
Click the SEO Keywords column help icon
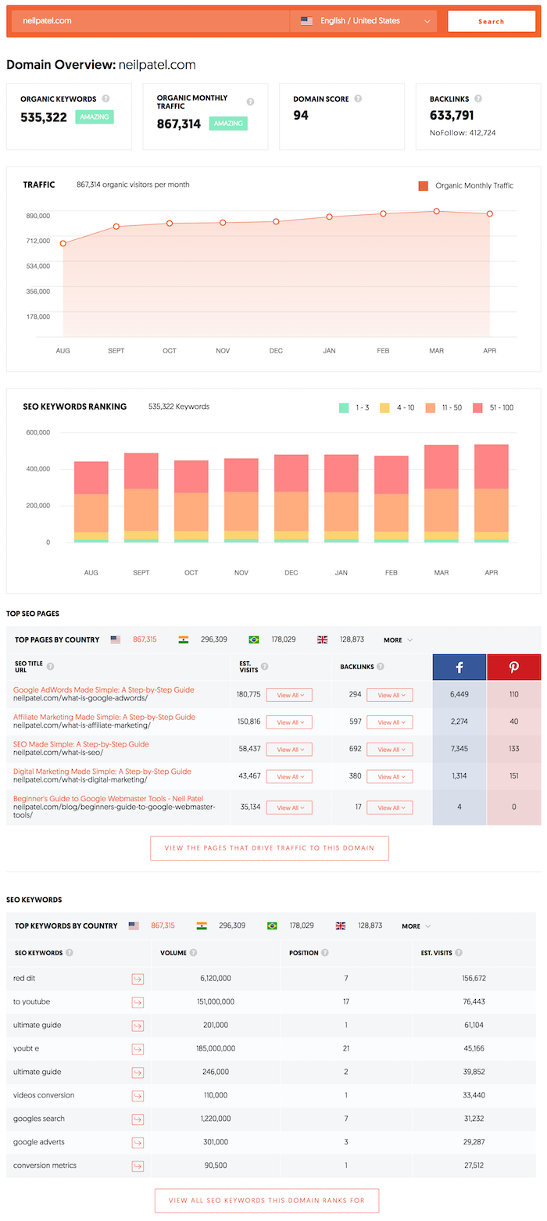pyautogui.click(x=70, y=953)
